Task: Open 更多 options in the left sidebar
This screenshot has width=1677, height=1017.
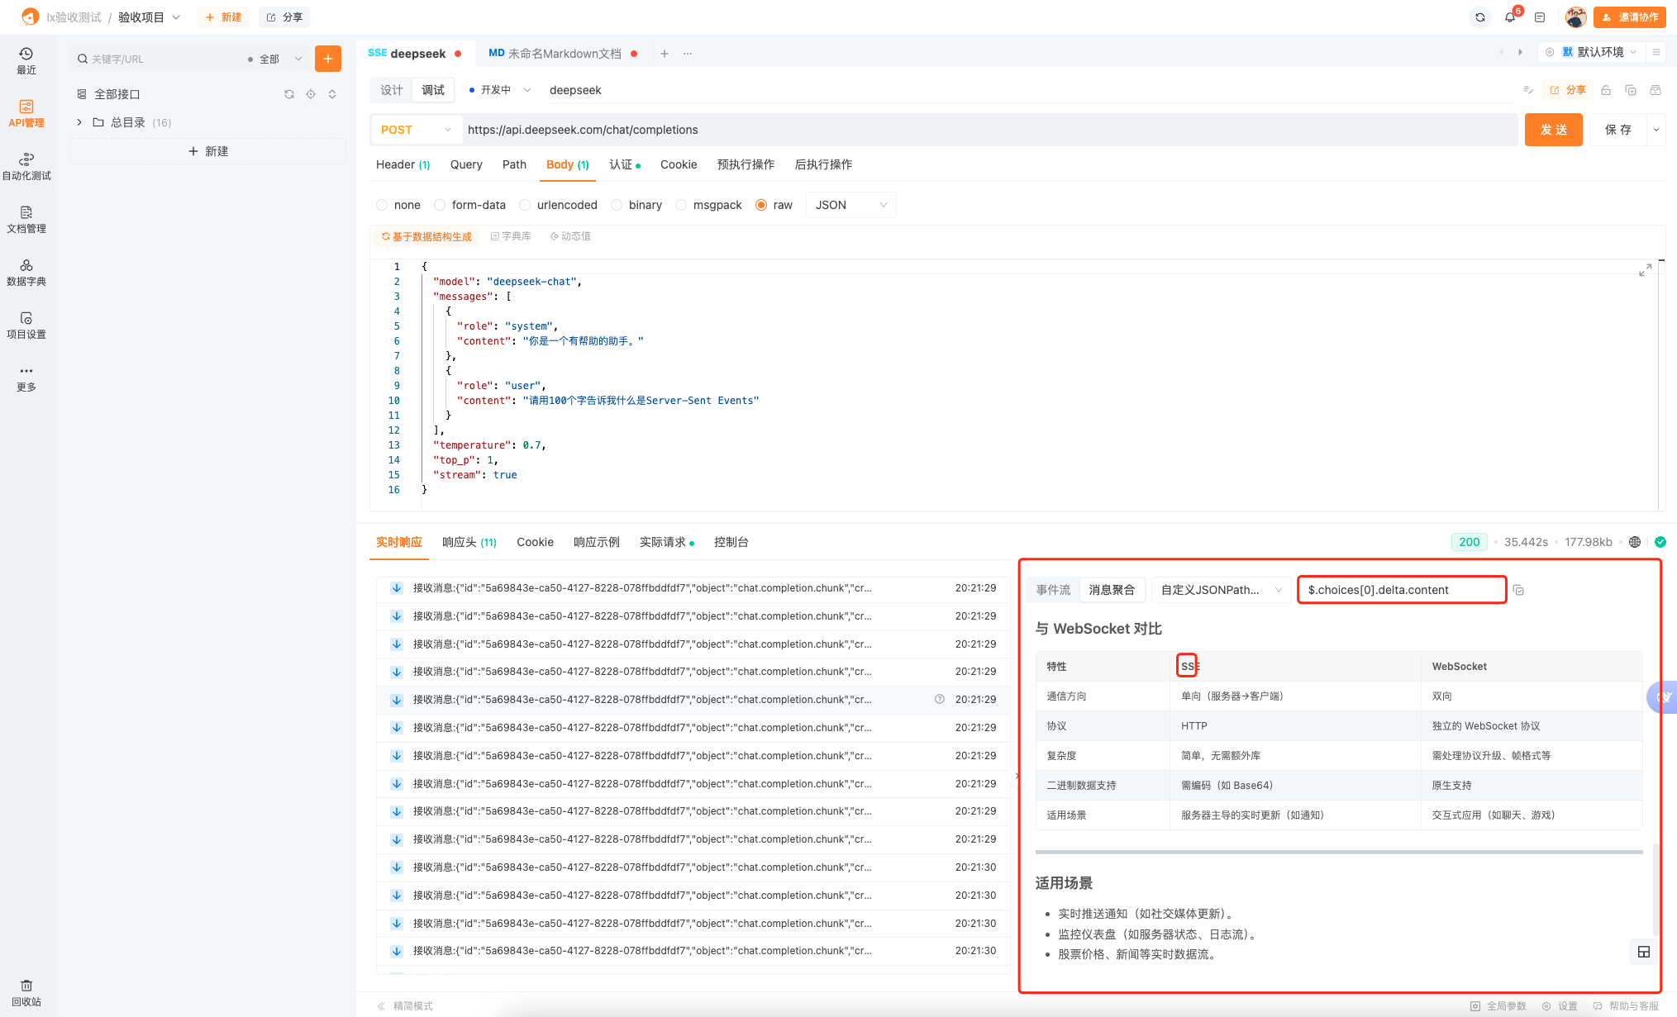Action: pyautogui.click(x=26, y=378)
